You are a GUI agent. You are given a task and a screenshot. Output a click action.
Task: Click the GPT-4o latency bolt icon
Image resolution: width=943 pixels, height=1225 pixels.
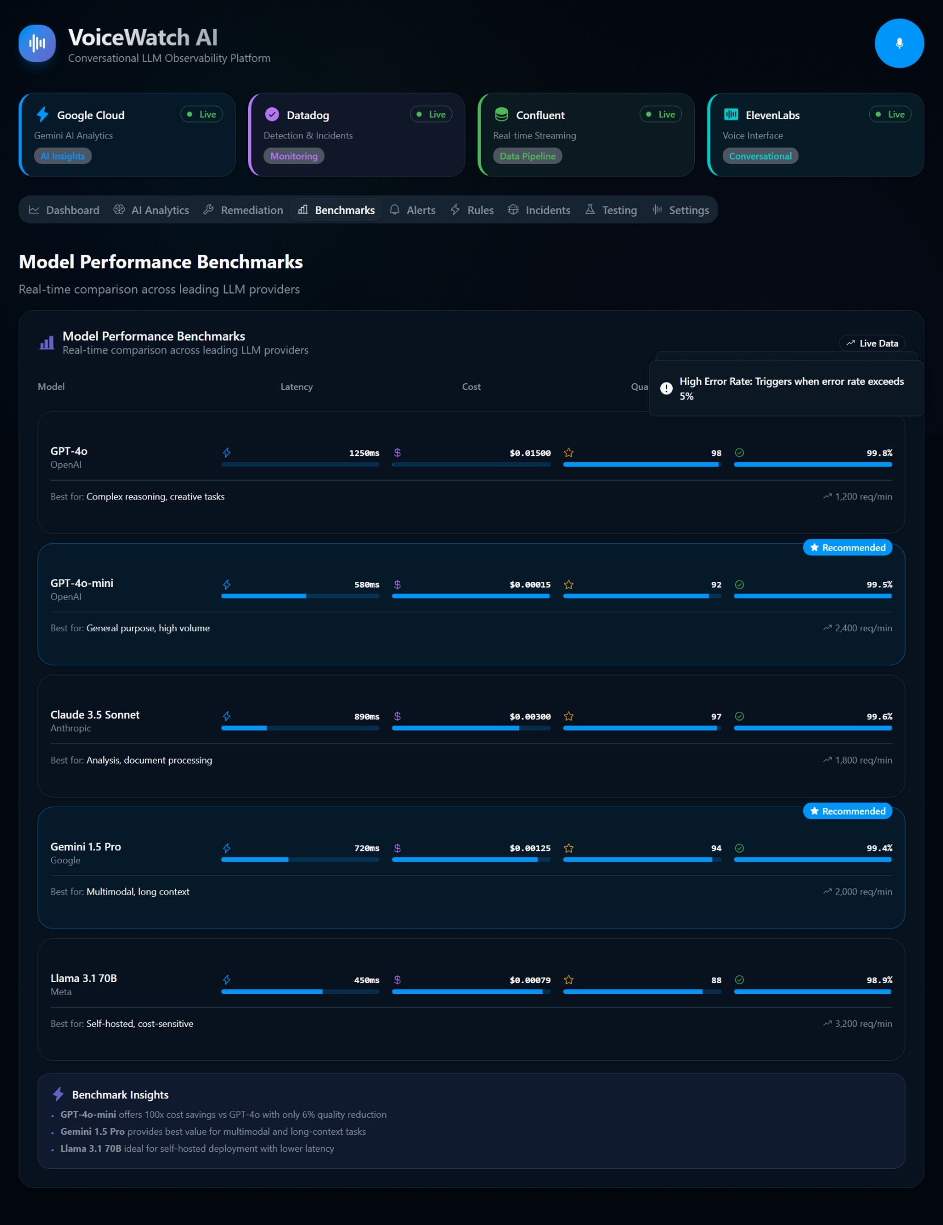click(227, 452)
